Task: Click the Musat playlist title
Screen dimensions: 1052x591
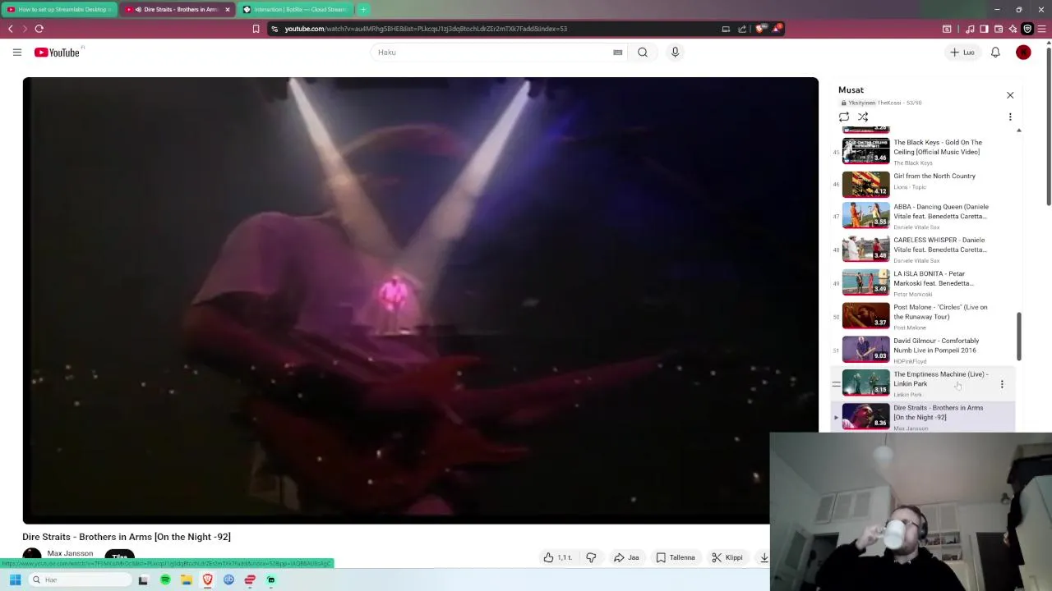Action: point(851,89)
